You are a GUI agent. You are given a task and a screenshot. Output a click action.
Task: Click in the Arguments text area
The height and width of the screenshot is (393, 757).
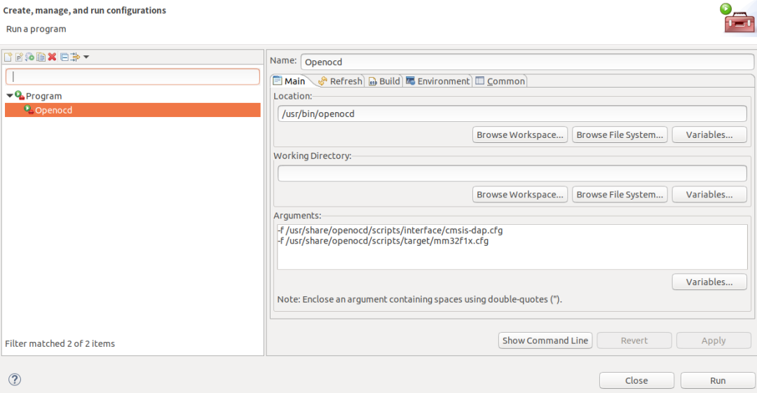click(512, 247)
